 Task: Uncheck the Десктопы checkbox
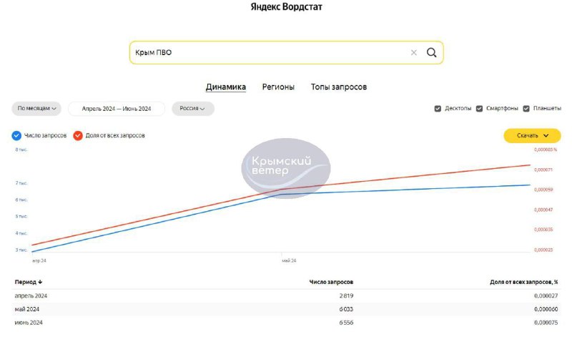point(438,109)
